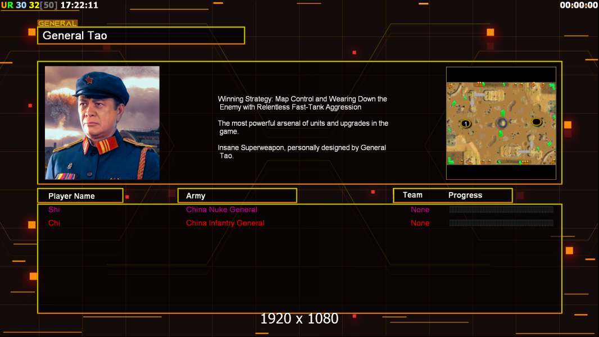Click China Infantry General army text
The width and height of the screenshot is (599, 337).
tap(225, 223)
